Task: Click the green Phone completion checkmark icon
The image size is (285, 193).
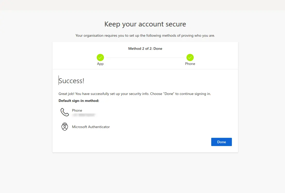Action: coord(190,57)
